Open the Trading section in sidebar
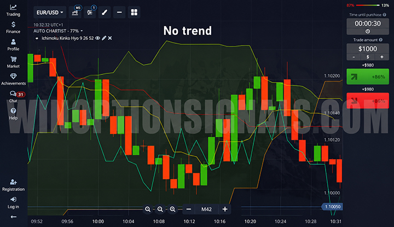Screen dimensions: 394x227 click(x=13, y=10)
